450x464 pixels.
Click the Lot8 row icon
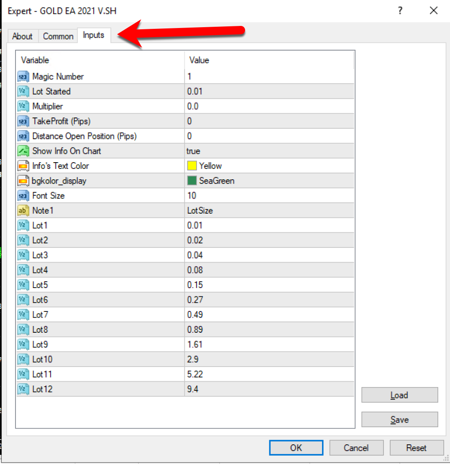point(23,330)
